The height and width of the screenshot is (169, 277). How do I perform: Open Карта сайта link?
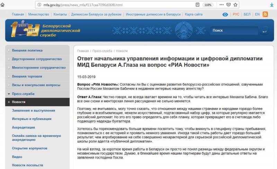(194, 14)
